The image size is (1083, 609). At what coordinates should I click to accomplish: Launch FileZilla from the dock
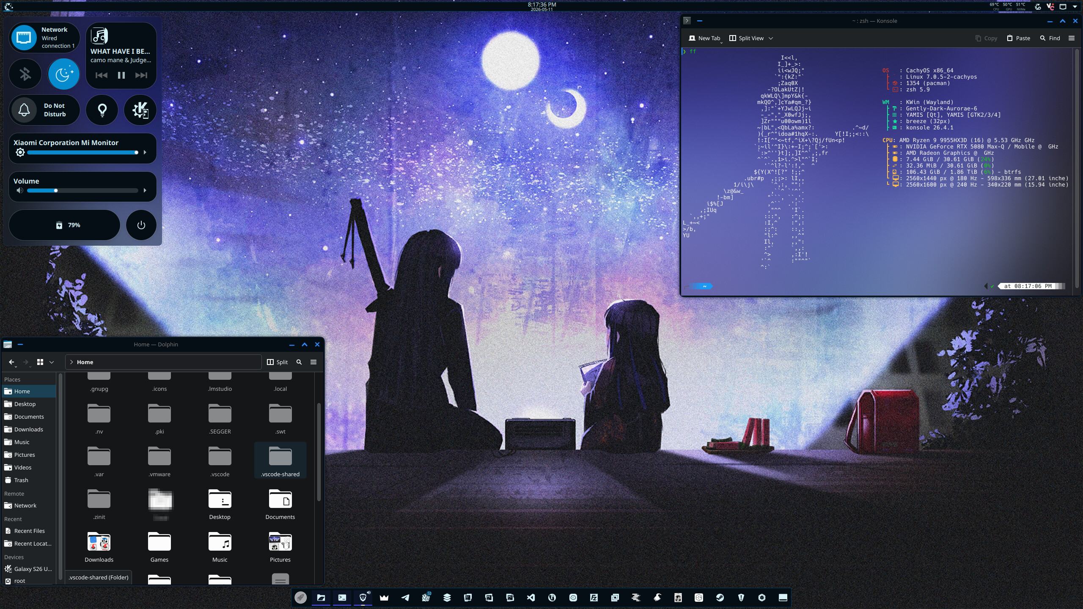(x=594, y=598)
